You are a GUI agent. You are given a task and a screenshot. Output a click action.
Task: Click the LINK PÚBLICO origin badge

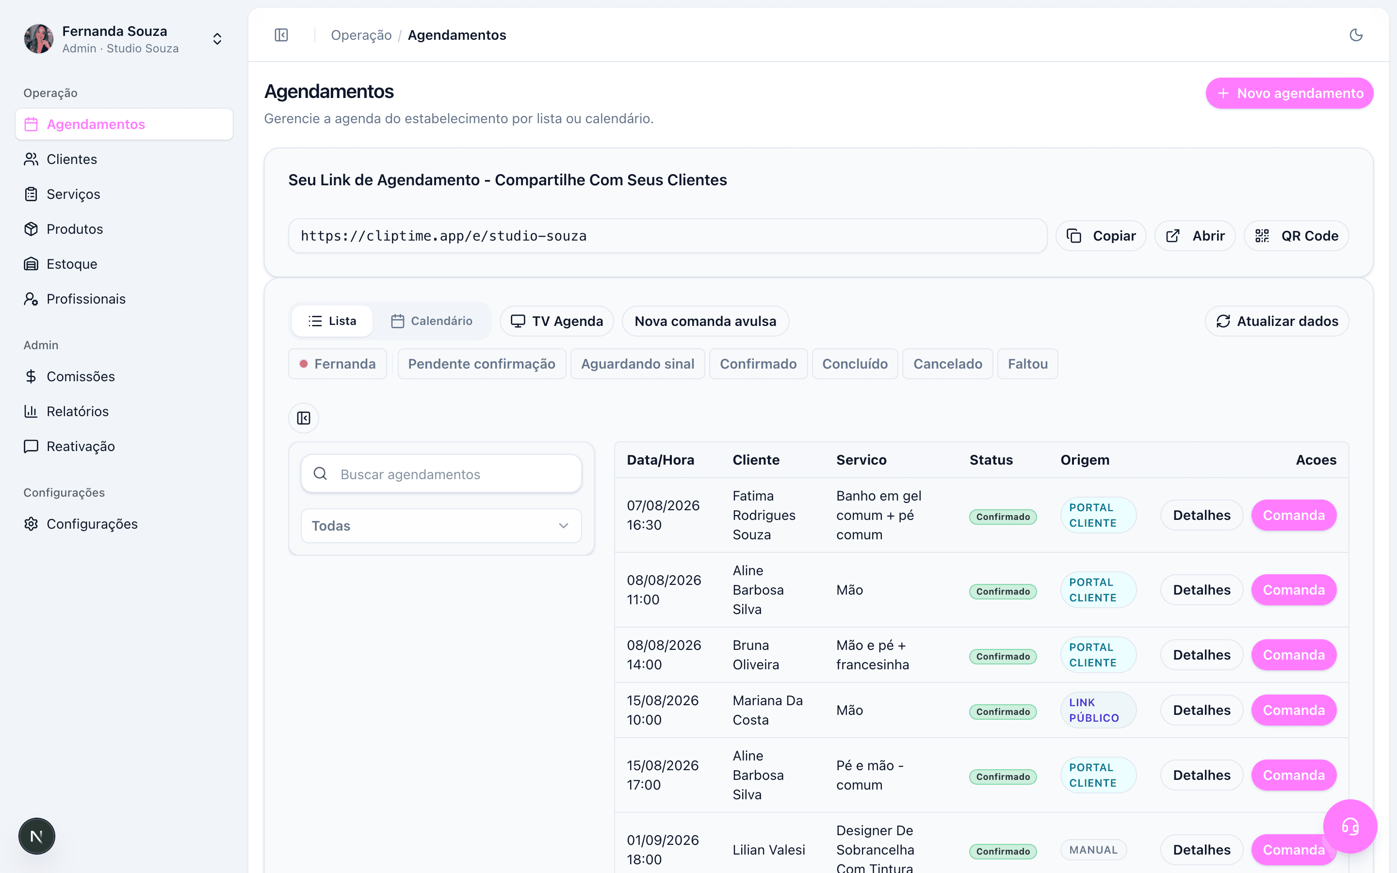pos(1098,710)
